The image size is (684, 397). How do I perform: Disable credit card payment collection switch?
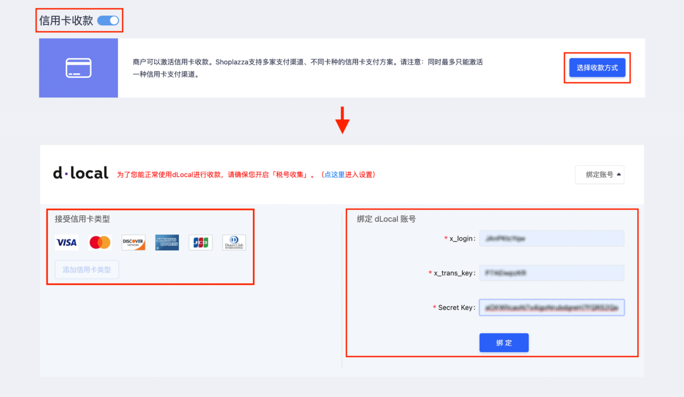pos(107,19)
